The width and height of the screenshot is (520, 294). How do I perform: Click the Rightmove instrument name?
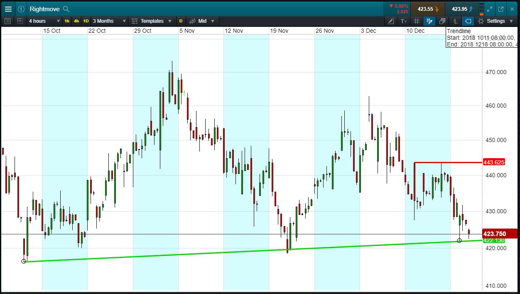click(44, 9)
